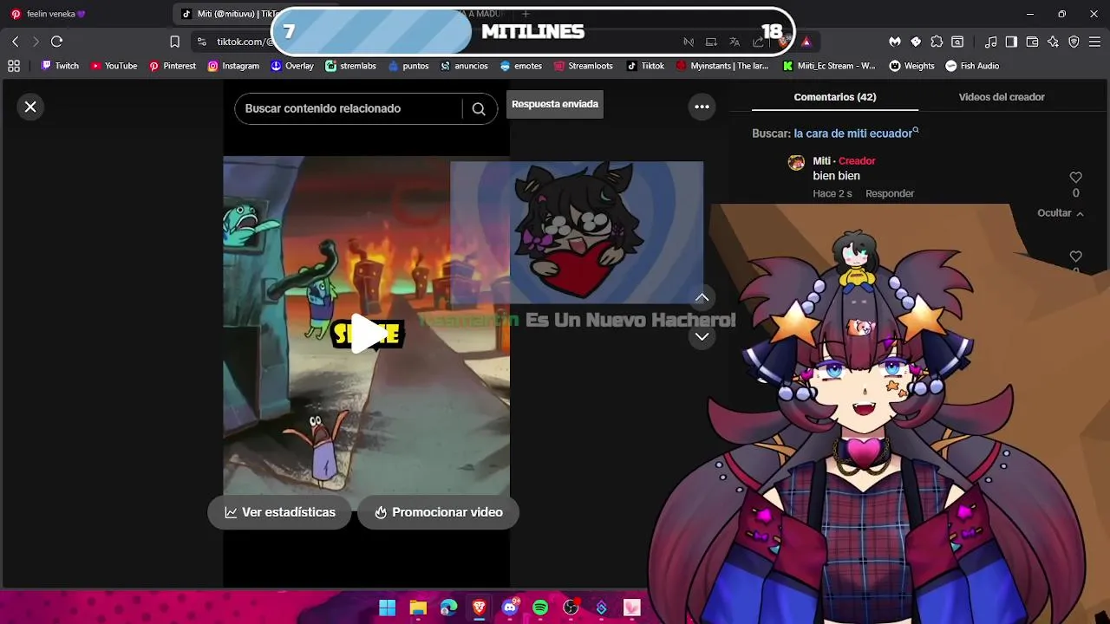Open Windows Start menu
Screen dimensions: 1110x624
(x=388, y=608)
